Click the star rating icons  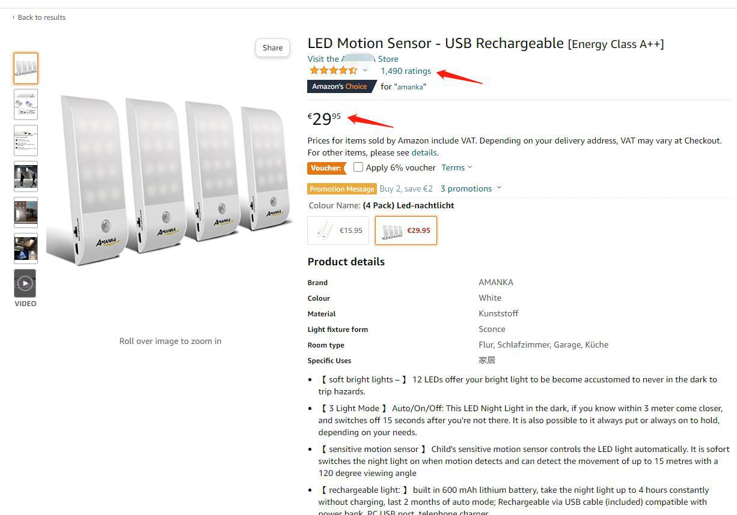pyautogui.click(x=333, y=71)
